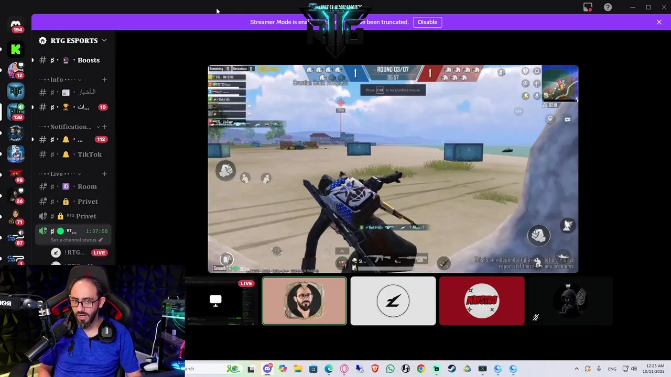671x377 pixels.
Task: Open WhatsApp from the taskbar
Action: (390, 369)
